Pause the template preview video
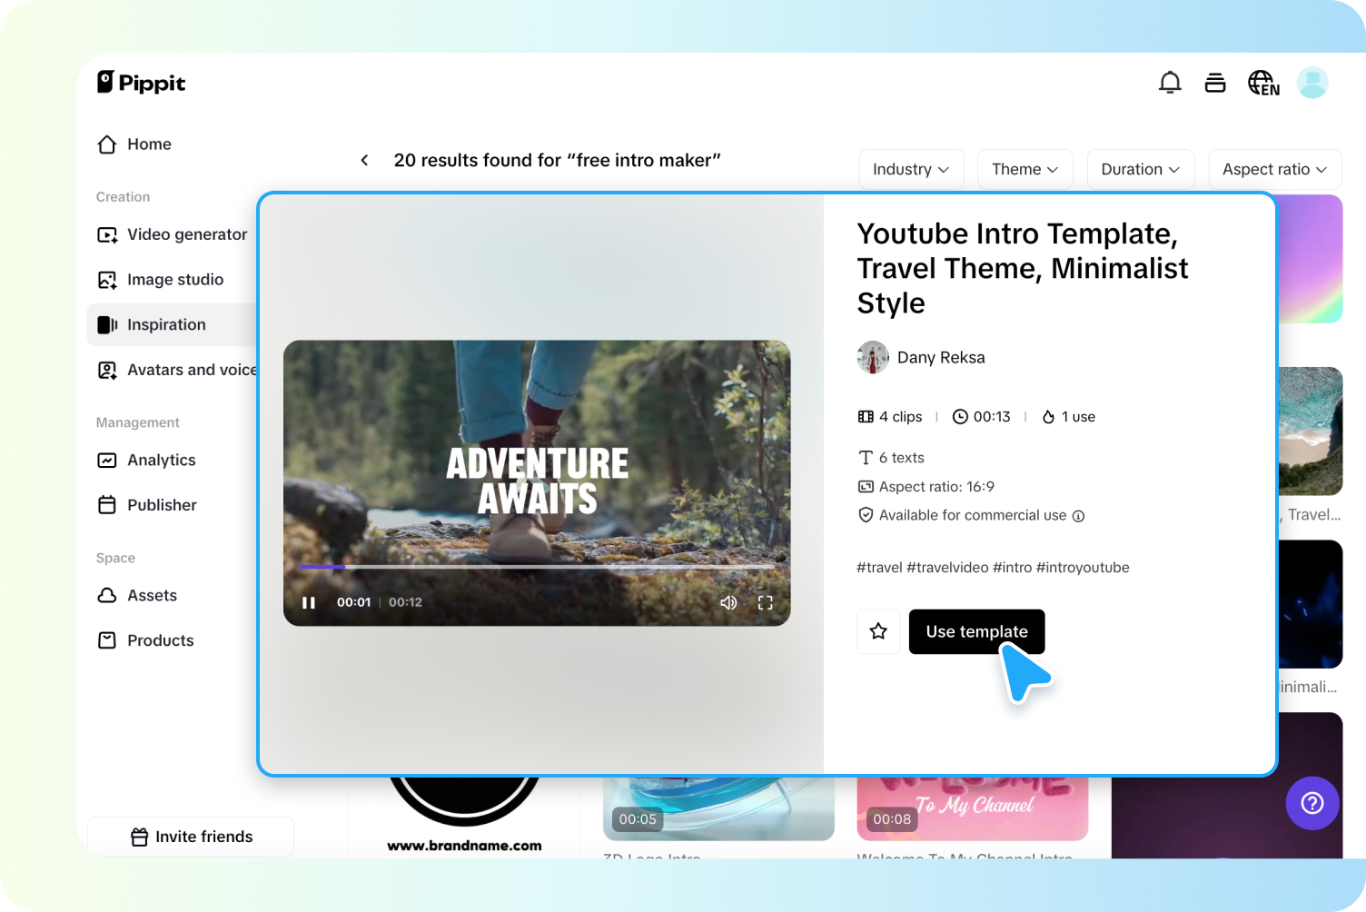 pos(309,602)
